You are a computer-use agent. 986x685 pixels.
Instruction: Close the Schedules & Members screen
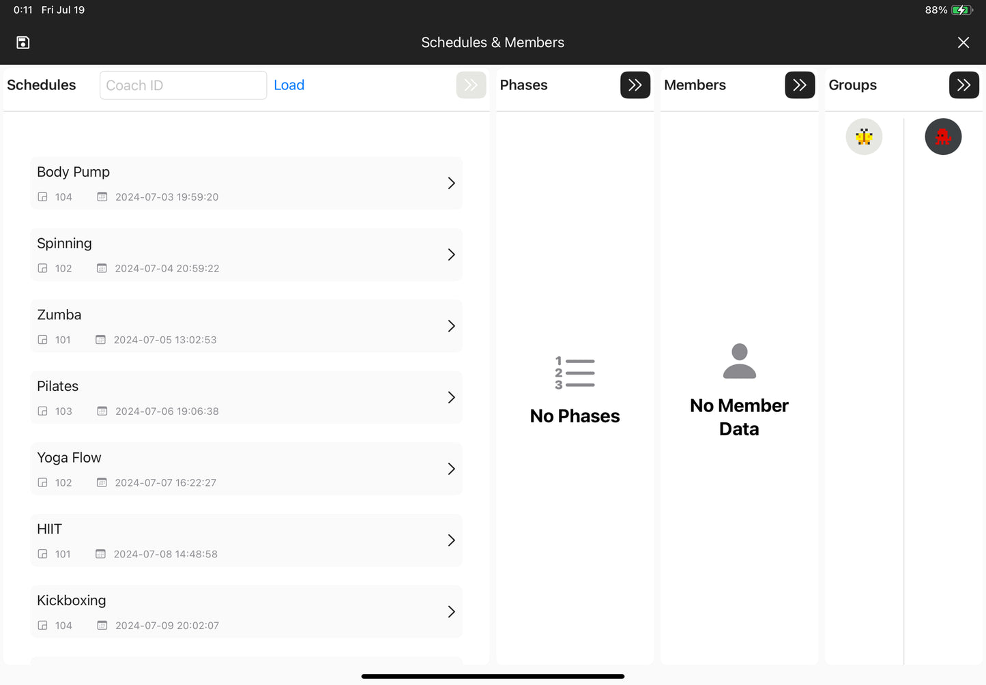[963, 42]
